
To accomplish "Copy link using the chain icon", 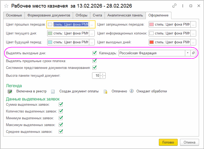I will click(x=175, y=6).
